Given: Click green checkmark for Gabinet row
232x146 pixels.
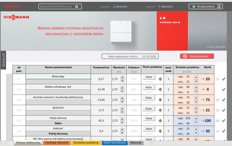Looking at the screenshot, I should point(224,131).
